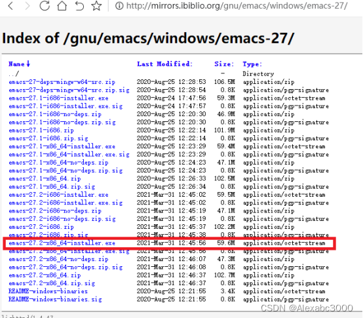Viewport: 363px width, 318px height.
Task: View site info via the address bar info icon
Action: coord(119,6)
